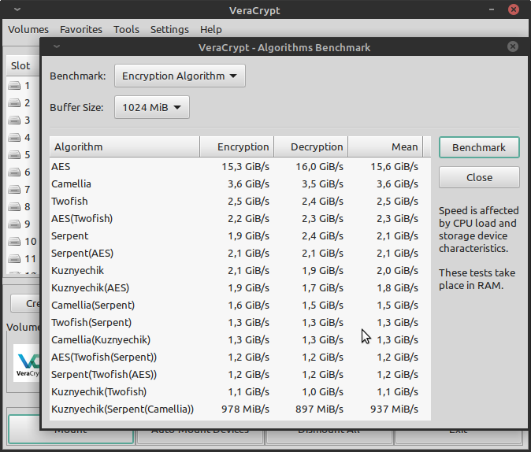
Task: Open the 1024 MiB buffer size dropdown
Action: (x=152, y=107)
